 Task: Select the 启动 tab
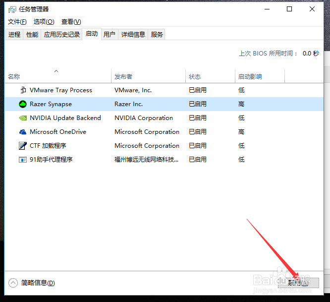coord(92,34)
